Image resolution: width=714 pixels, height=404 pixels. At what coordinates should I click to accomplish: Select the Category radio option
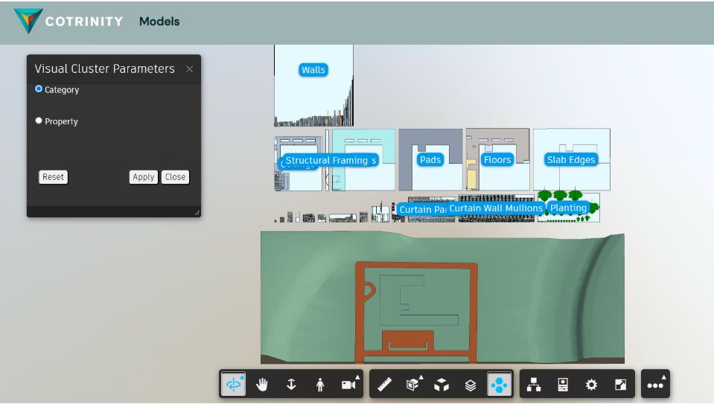click(39, 89)
